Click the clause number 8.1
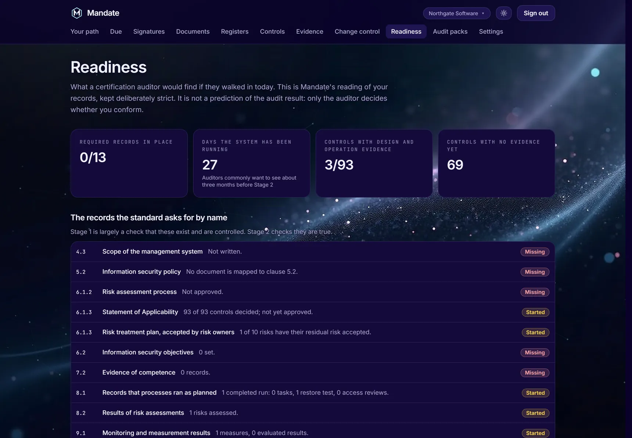 81,393
